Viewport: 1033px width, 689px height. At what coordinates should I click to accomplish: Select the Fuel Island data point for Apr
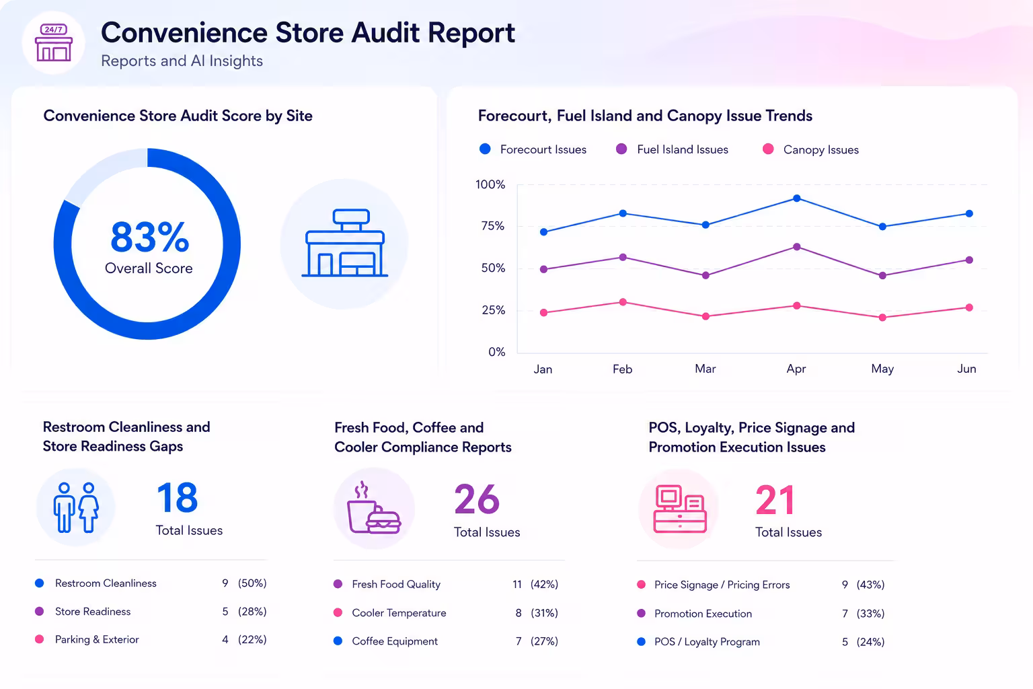[796, 247]
